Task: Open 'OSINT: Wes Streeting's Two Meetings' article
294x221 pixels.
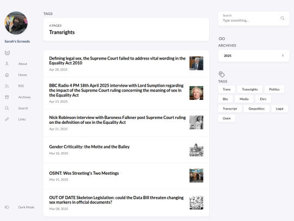Action: point(84,173)
